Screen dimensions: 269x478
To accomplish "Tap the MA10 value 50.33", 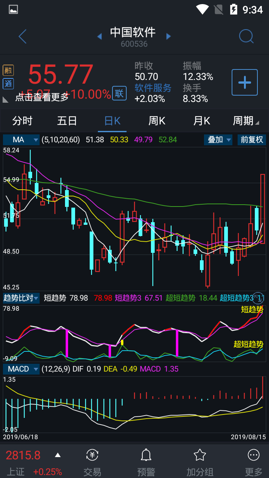I will tap(119, 140).
